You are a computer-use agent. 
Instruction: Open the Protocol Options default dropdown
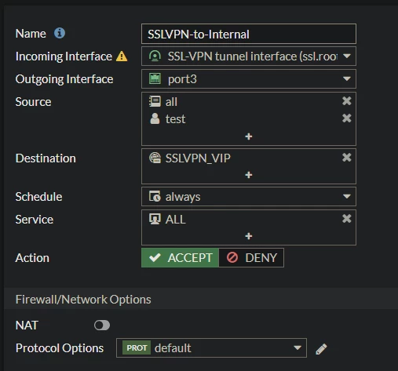(x=211, y=348)
